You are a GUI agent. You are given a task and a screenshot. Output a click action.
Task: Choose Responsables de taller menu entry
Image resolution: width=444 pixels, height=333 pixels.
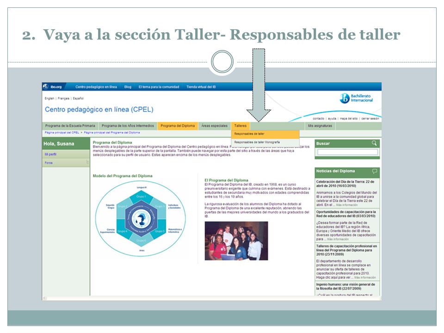point(265,134)
